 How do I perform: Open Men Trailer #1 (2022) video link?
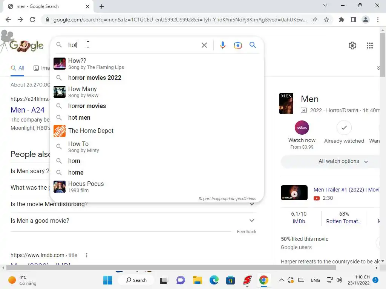[346, 190]
